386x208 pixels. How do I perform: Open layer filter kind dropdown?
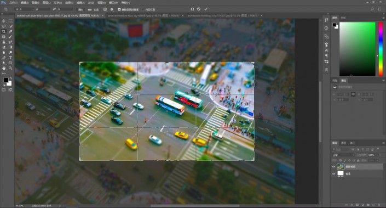click(x=341, y=149)
